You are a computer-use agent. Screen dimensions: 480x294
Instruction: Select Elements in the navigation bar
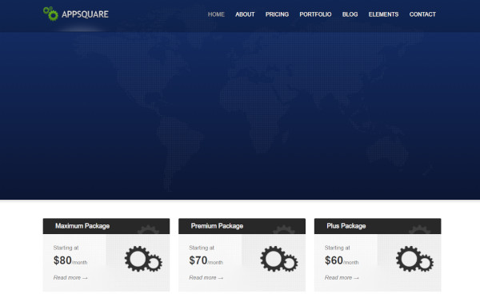tap(383, 14)
